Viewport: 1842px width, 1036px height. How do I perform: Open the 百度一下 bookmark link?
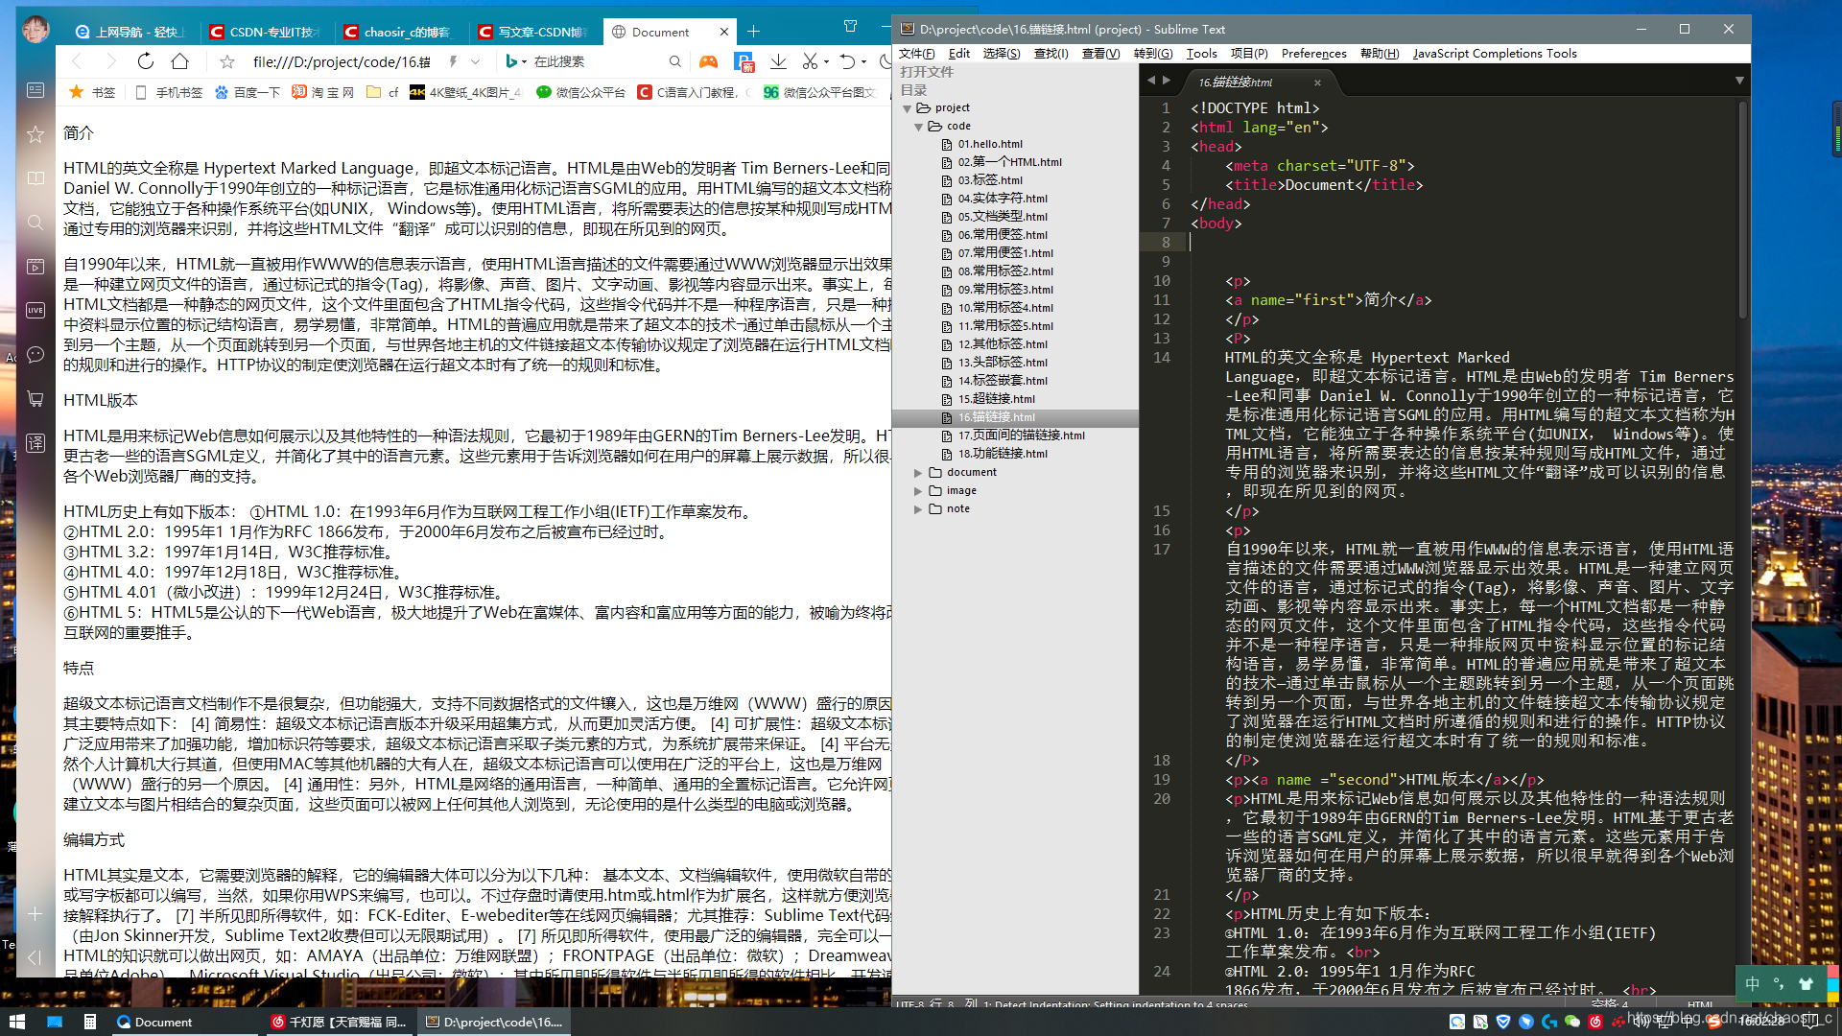pos(248,92)
